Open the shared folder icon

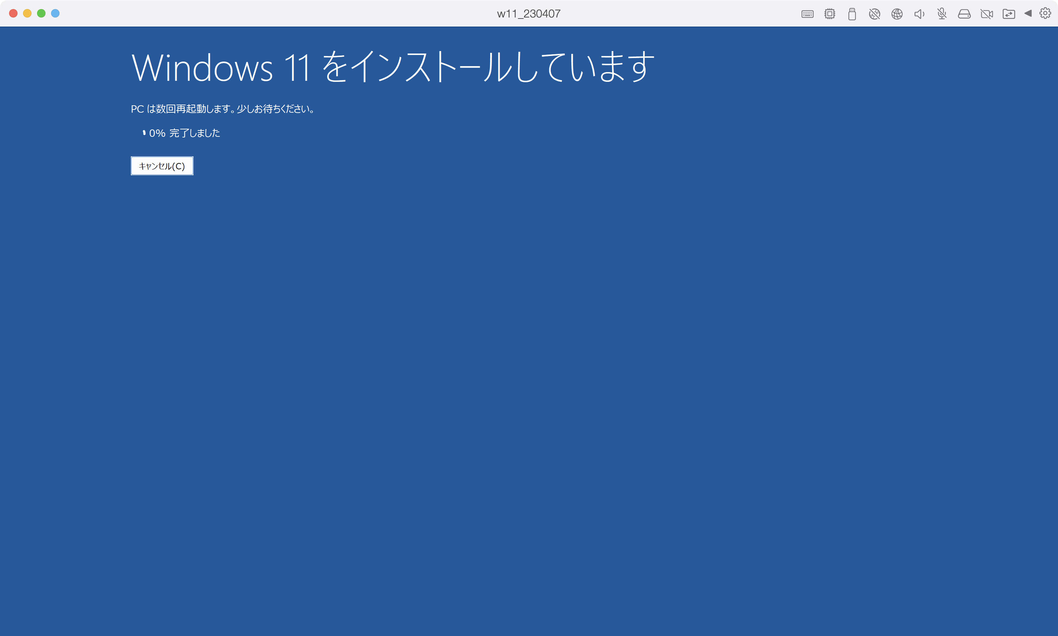coord(1009,14)
